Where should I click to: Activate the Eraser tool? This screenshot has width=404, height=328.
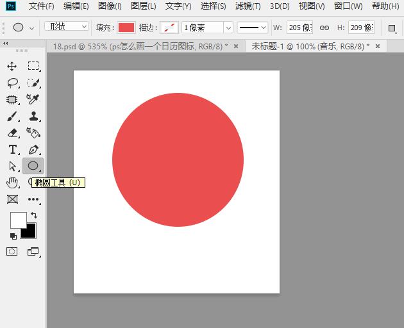click(x=12, y=133)
